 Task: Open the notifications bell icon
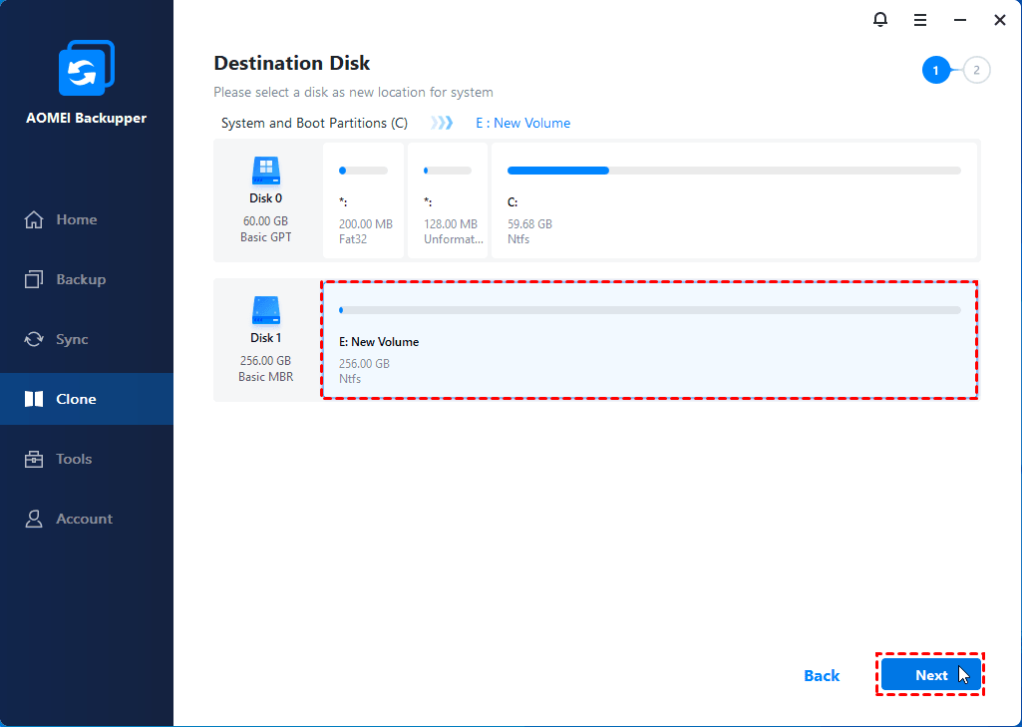(879, 20)
